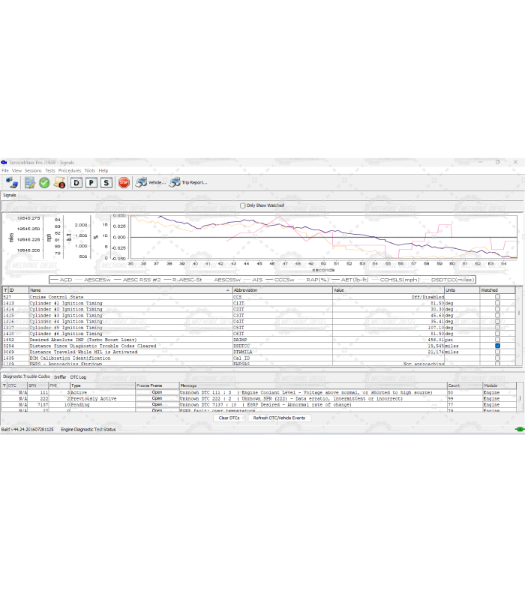Open the Sessions menu
The width and height of the screenshot is (525, 600).
(x=33, y=170)
